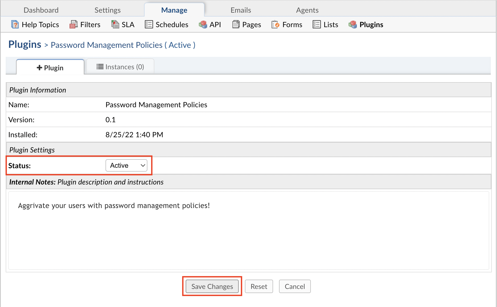Open the Status dropdown showing Active

[126, 165]
